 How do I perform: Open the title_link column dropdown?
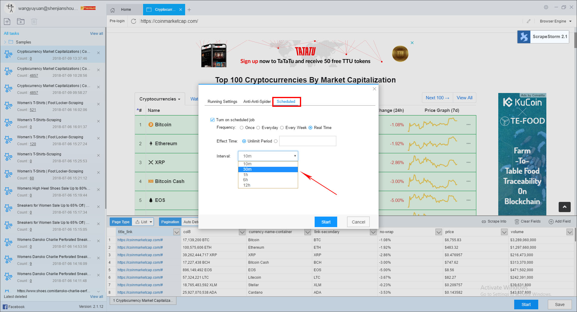(x=177, y=232)
